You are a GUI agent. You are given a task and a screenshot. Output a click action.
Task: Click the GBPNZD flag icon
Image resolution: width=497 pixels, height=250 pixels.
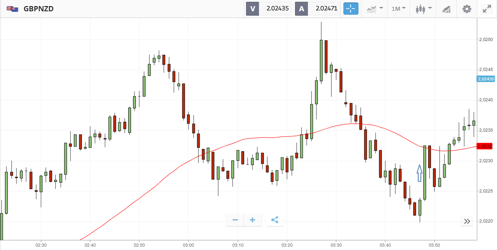coord(12,9)
